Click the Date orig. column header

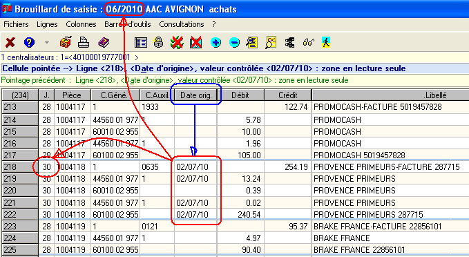[196, 95]
